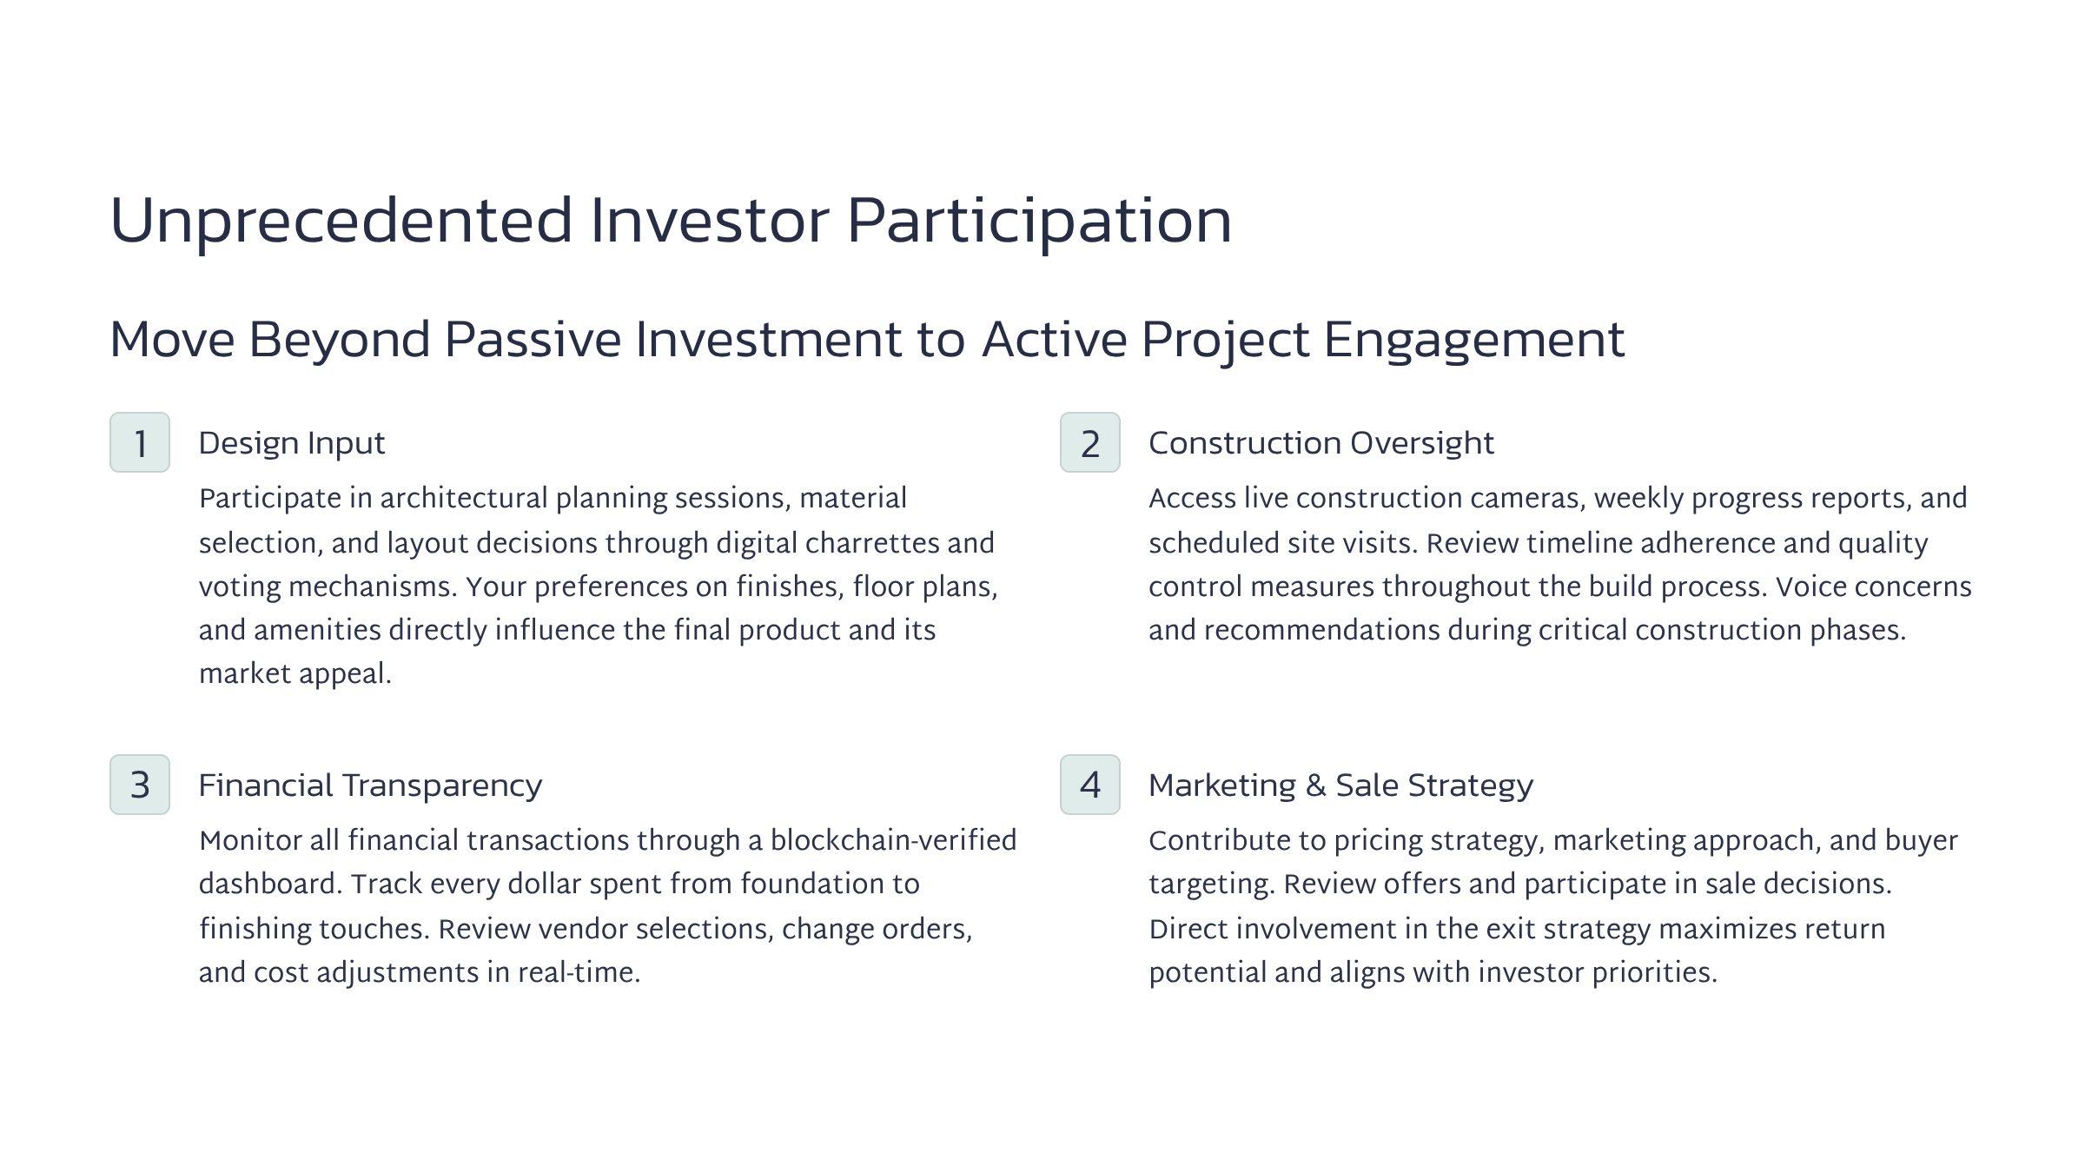2085x1173 pixels.
Task: Click the 'Unprecedented Investor Participation' title
Action: point(670,221)
